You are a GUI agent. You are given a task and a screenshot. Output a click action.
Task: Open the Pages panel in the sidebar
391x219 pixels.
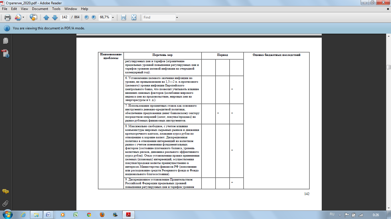pos(6,41)
